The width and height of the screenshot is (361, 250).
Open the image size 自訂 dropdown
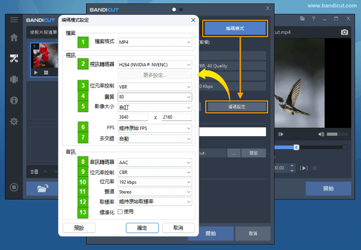155,107
